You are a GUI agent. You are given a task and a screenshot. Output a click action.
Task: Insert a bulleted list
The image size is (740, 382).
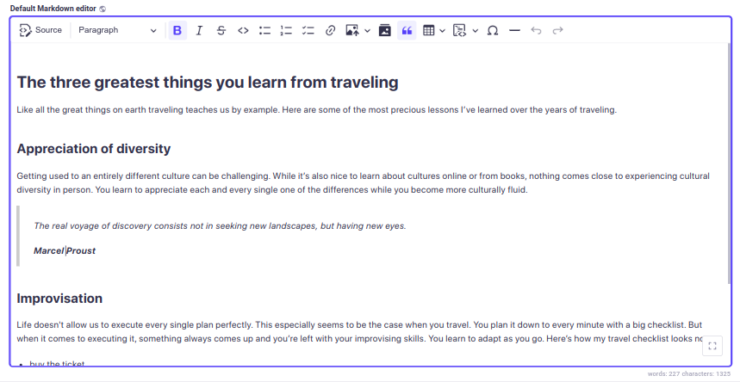point(264,31)
